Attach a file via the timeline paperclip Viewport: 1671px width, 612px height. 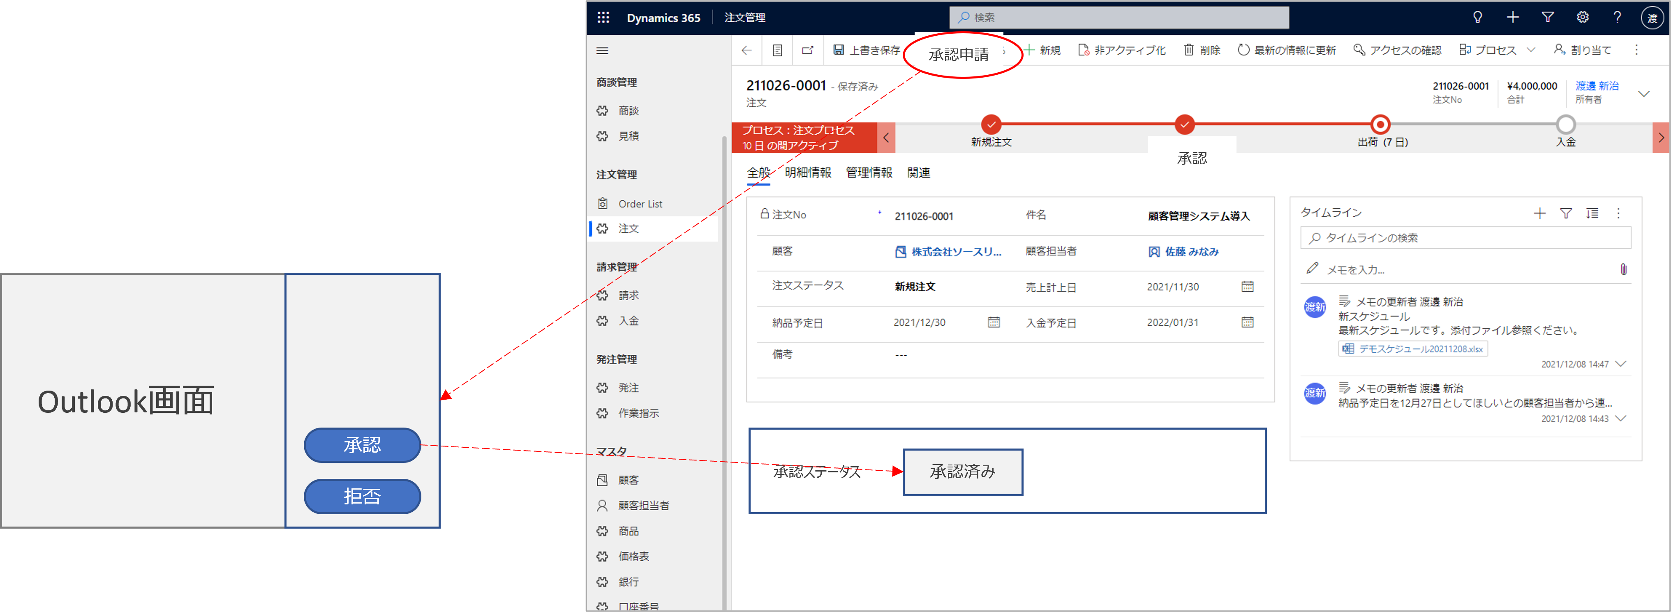pos(1624,269)
